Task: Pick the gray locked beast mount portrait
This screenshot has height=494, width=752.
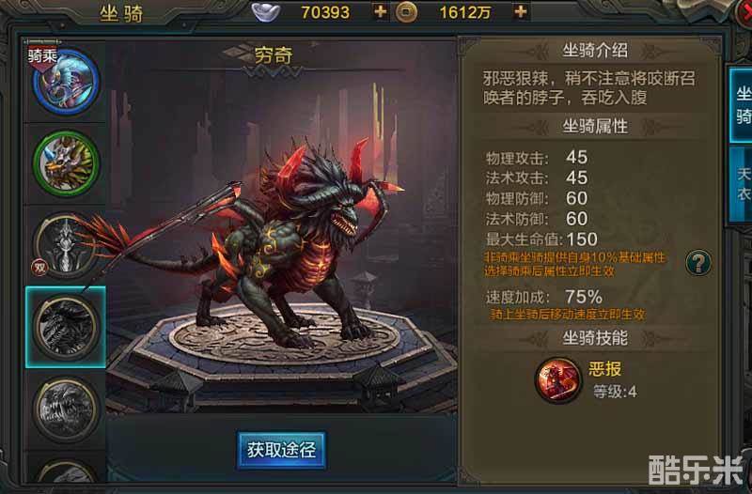Action: click(x=66, y=409)
